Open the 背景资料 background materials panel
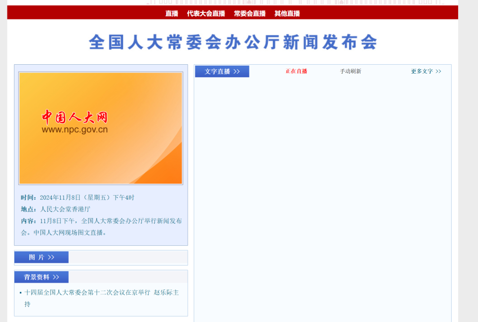The height and width of the screenshot is (322, 478). 41,277
